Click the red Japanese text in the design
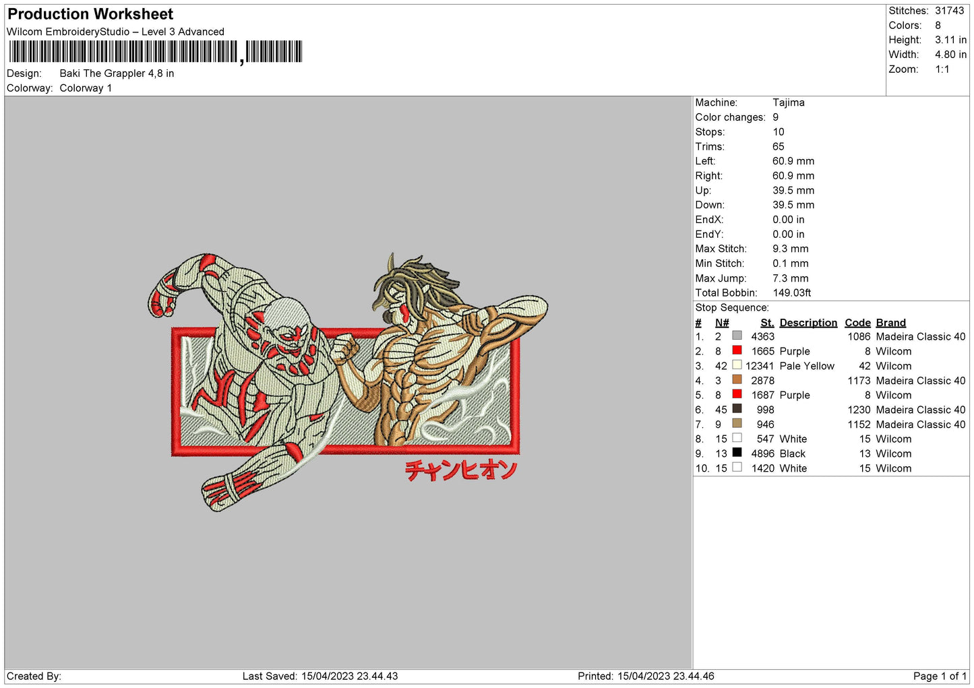The width and height of the screenshot is (974, 688). pyautogui.click(x=461, y=470)
